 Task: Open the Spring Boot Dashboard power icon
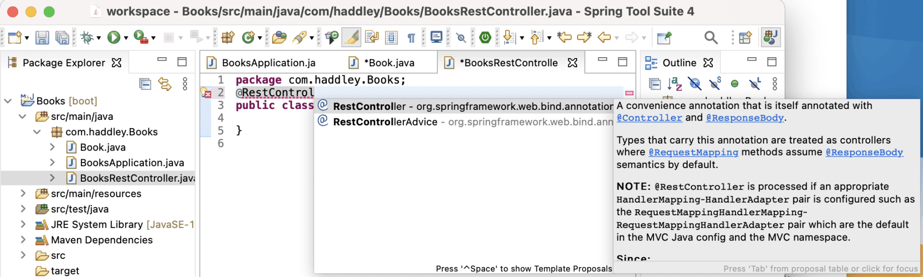pyautogui.click(x=485, y=37)
